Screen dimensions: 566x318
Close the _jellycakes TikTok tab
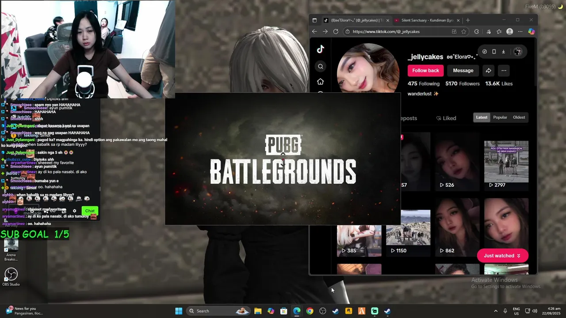[x=388, y=20]
